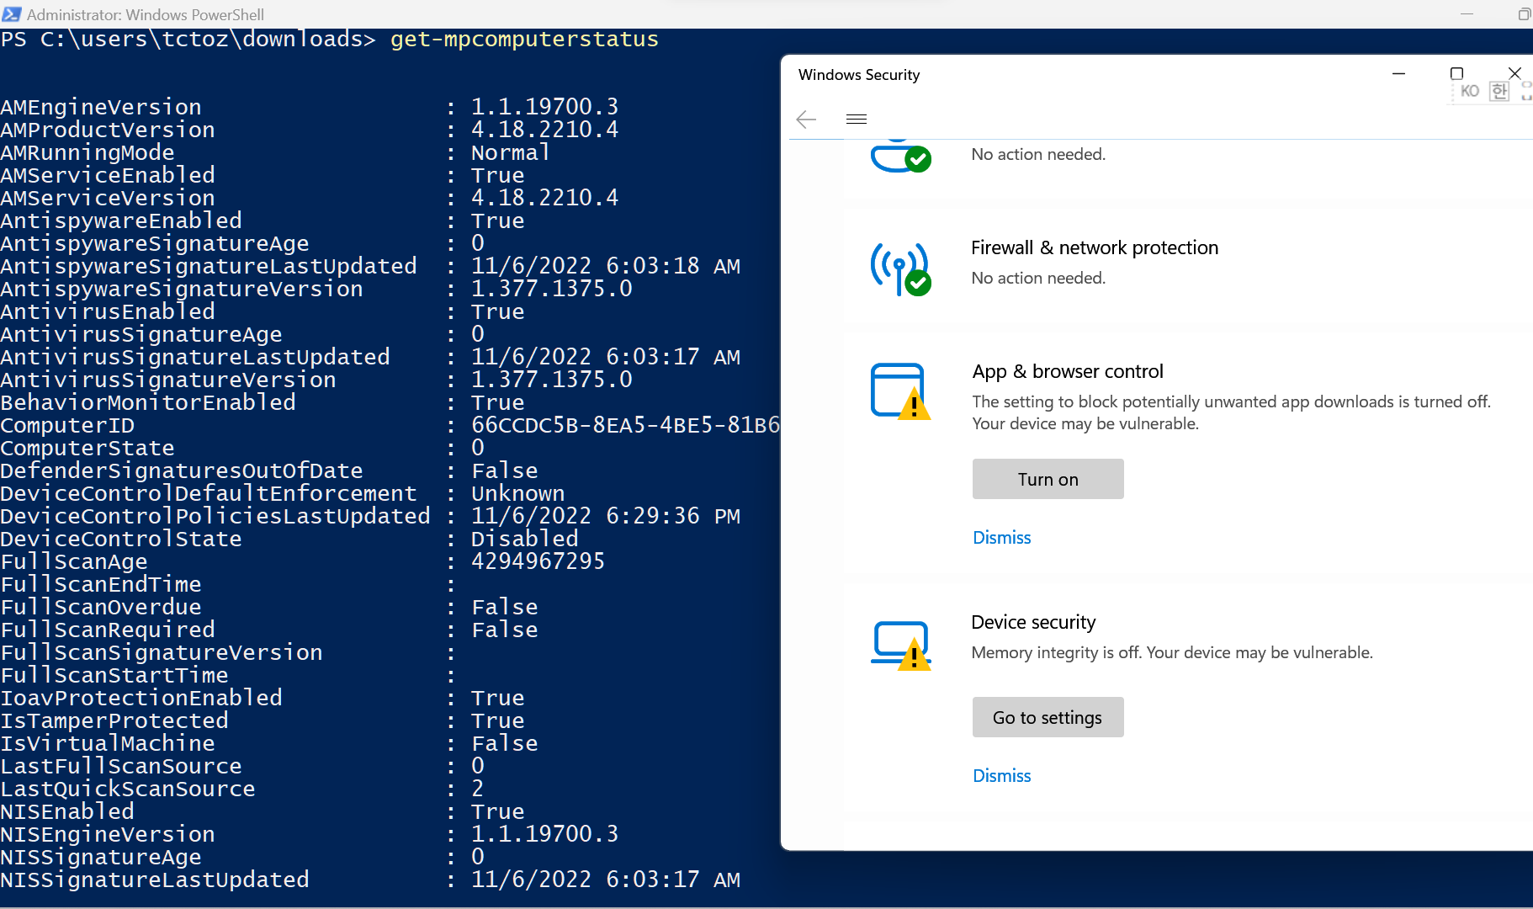This screenshot has height=909, width=1533.
Task: Dismiss the App & browser control warning
Action: tap(1001, 538)
